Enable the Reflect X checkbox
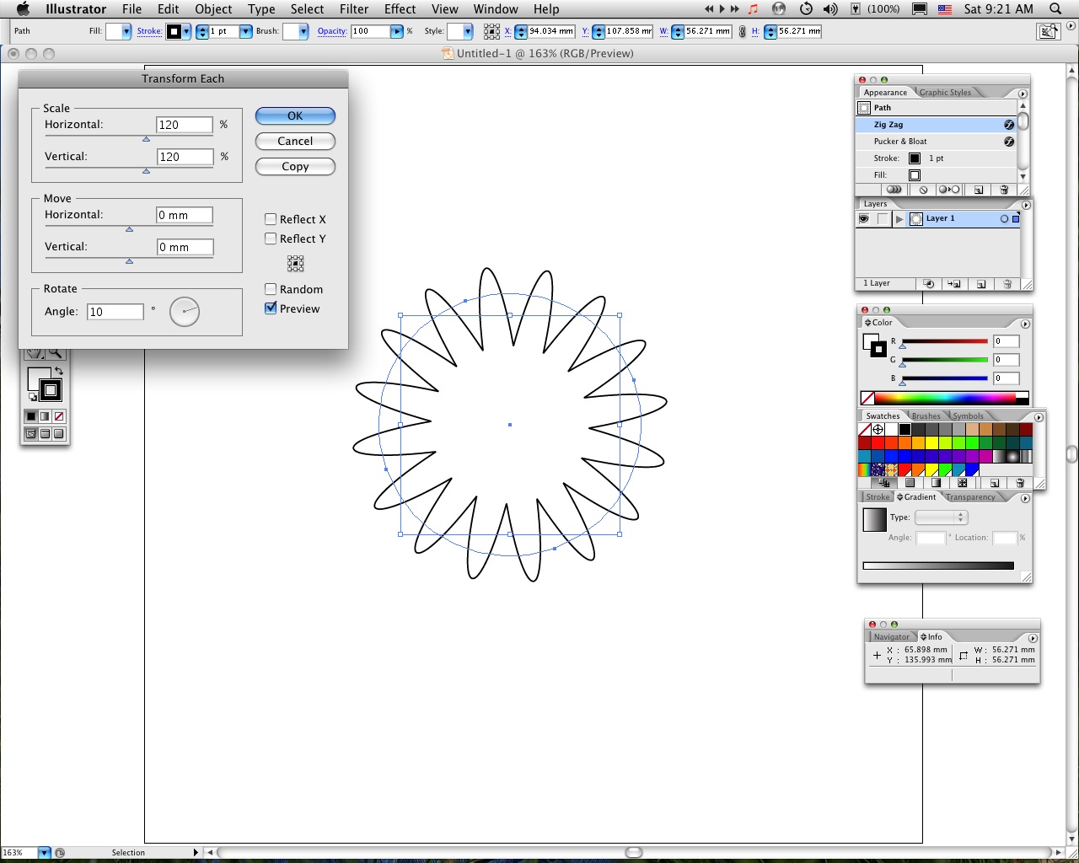This screenshot has height=863, width=1079. (271, 219)
